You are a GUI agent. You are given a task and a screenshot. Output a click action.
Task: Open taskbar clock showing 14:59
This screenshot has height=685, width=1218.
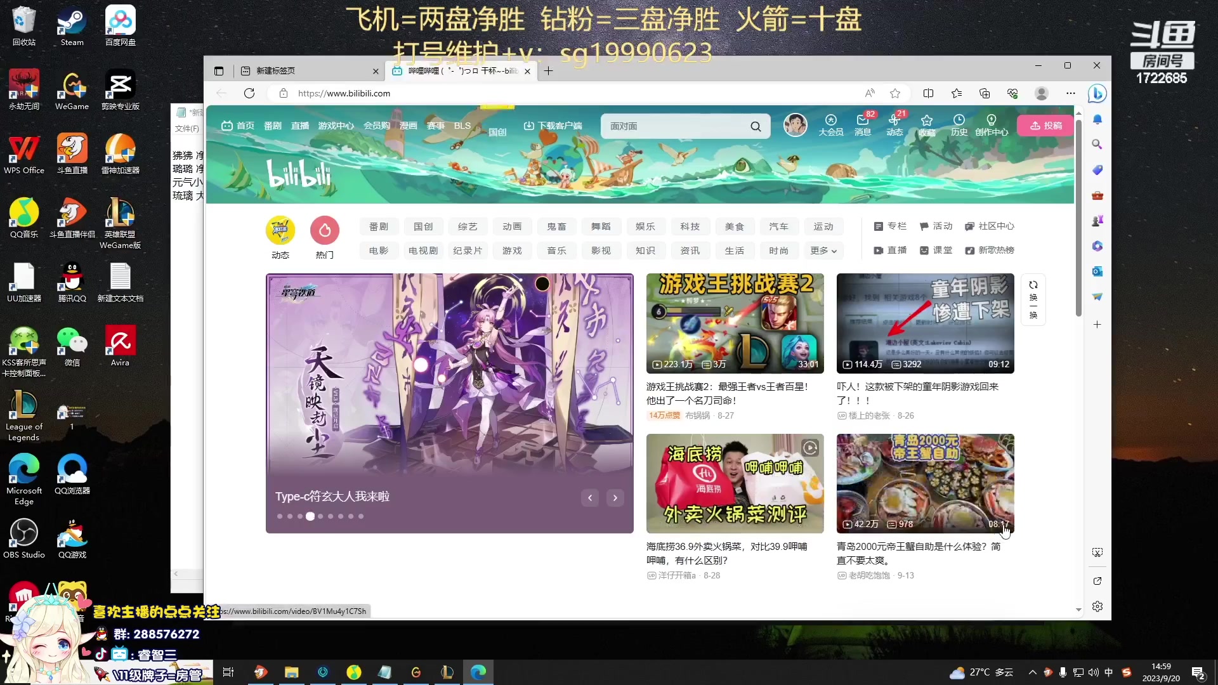[1161, 672]
